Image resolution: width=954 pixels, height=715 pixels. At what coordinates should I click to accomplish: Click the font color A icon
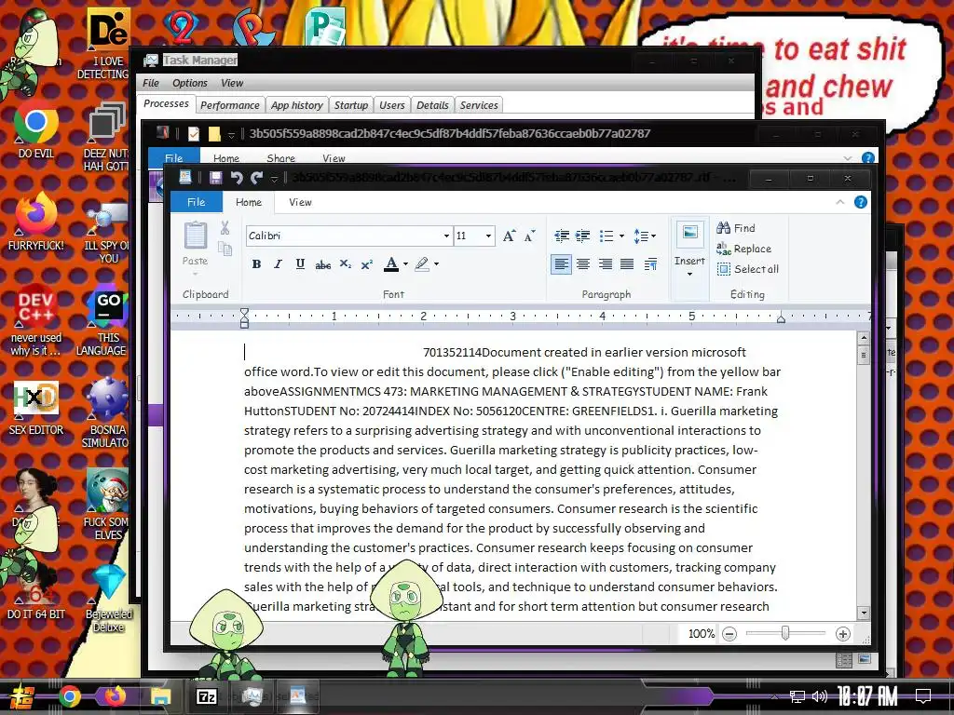(391, 263)
